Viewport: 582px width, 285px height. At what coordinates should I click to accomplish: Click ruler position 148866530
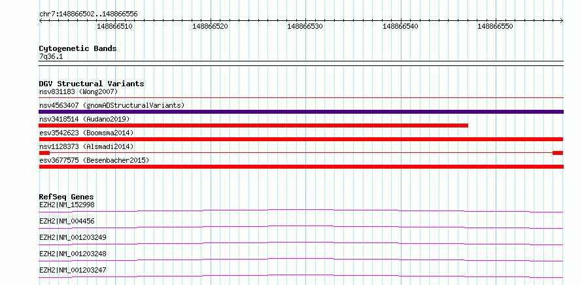(x=305, y=26)
